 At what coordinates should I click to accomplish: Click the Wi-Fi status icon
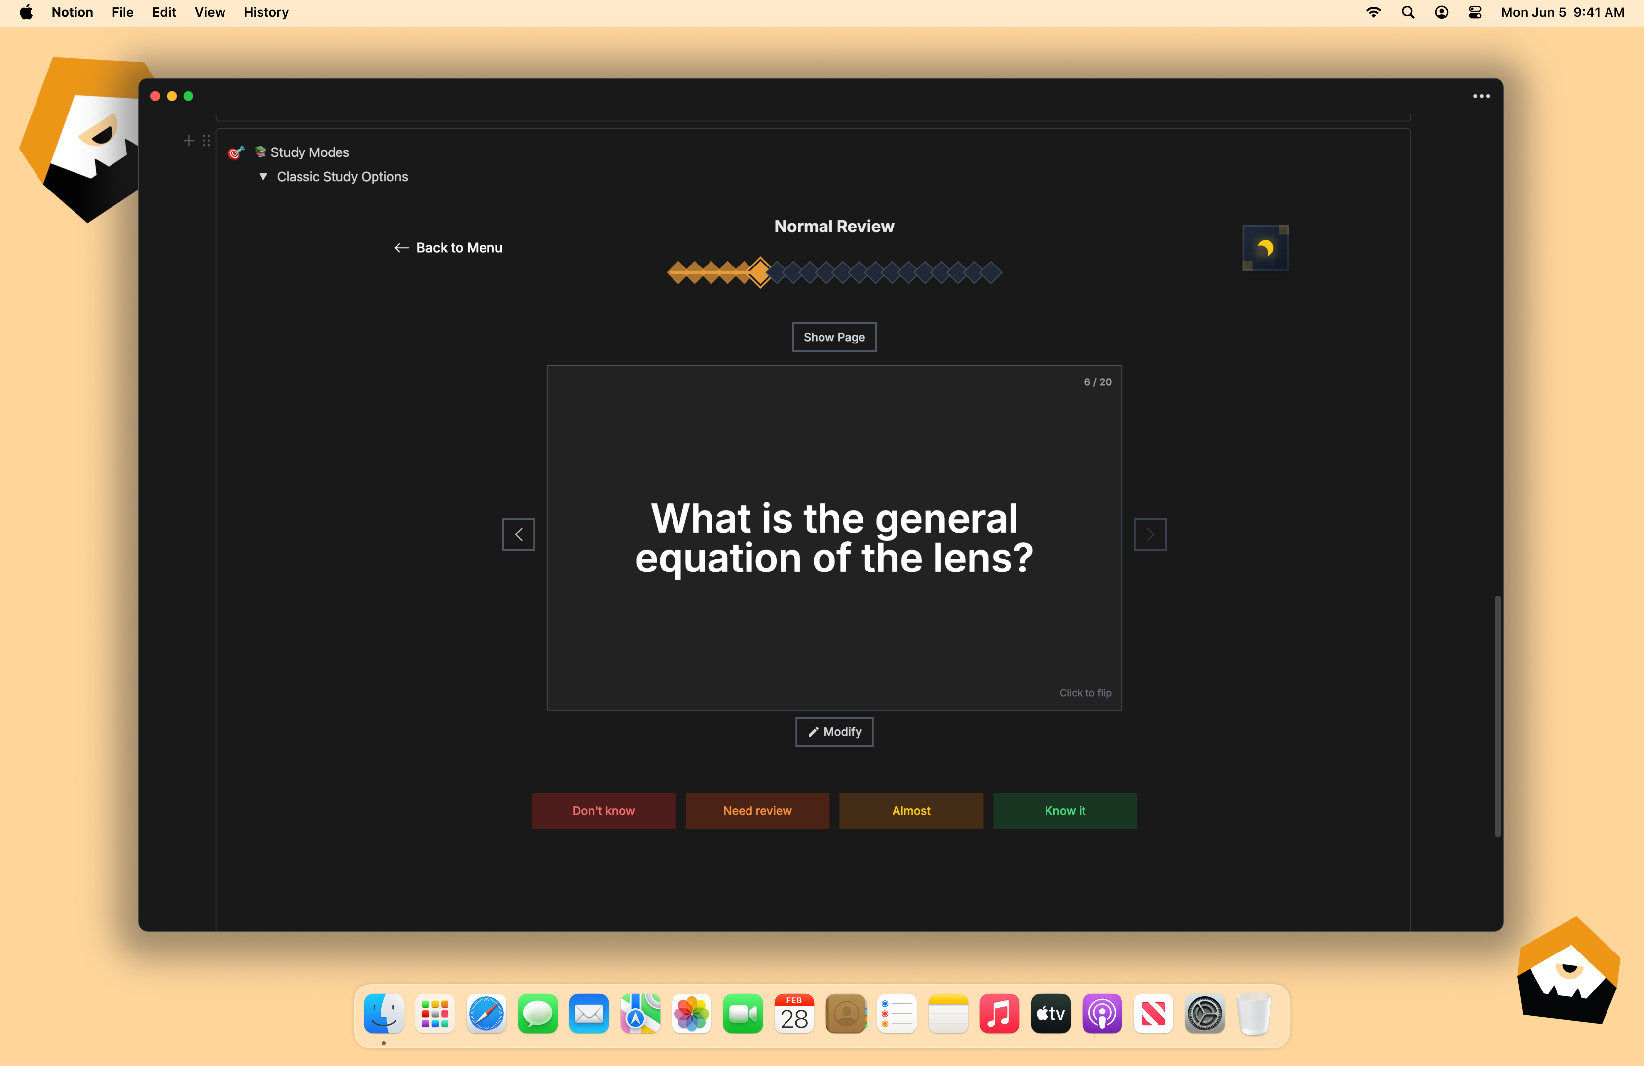tap(1373, 12)
